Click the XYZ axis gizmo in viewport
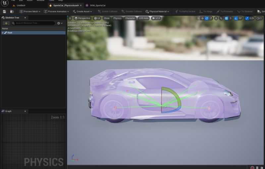The width and height of the screenshot is (265, 169). [74, 158]
